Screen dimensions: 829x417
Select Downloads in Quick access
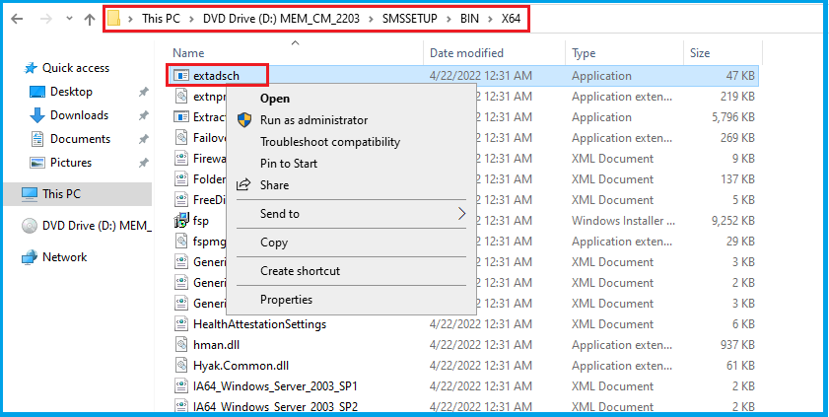[79, 115]
